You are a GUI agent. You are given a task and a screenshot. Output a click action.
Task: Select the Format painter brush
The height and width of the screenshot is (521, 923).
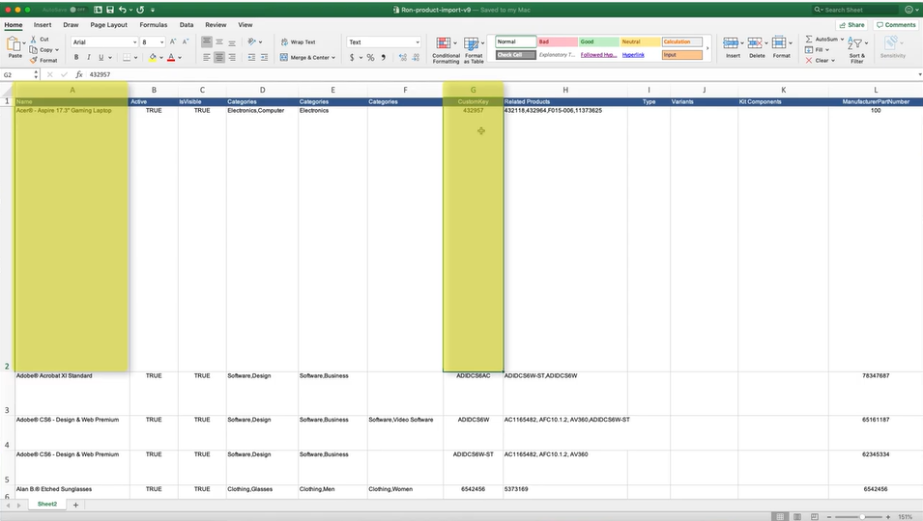[x=34, y=60]
